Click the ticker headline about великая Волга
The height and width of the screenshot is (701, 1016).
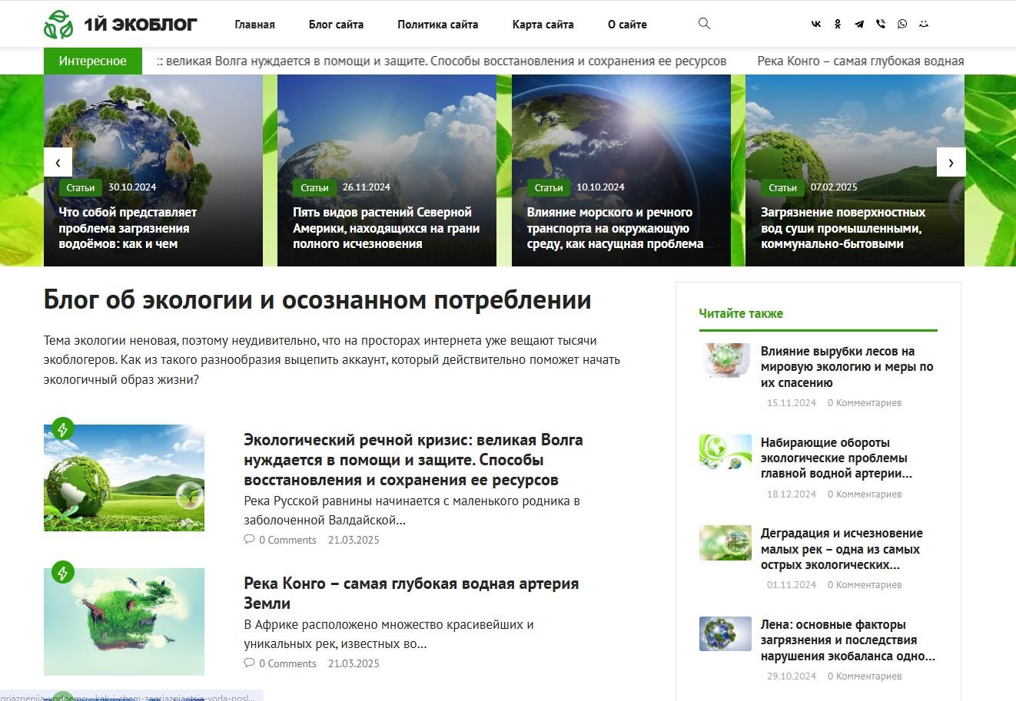pos(442,61)
